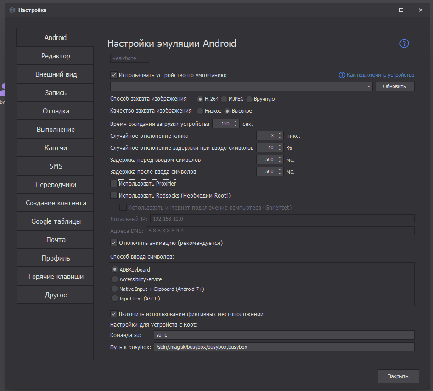
Task: Toggle Отключить анимацию checkbox
Action: point(113,243)
